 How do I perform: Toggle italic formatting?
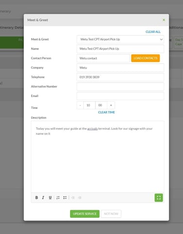[x=43, y=198]
